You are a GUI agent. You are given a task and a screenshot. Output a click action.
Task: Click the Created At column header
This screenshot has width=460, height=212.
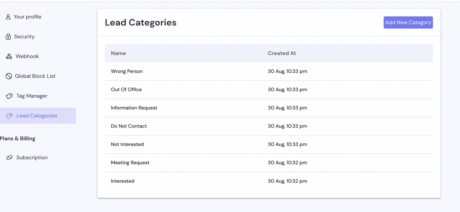[x=282, y=53]
